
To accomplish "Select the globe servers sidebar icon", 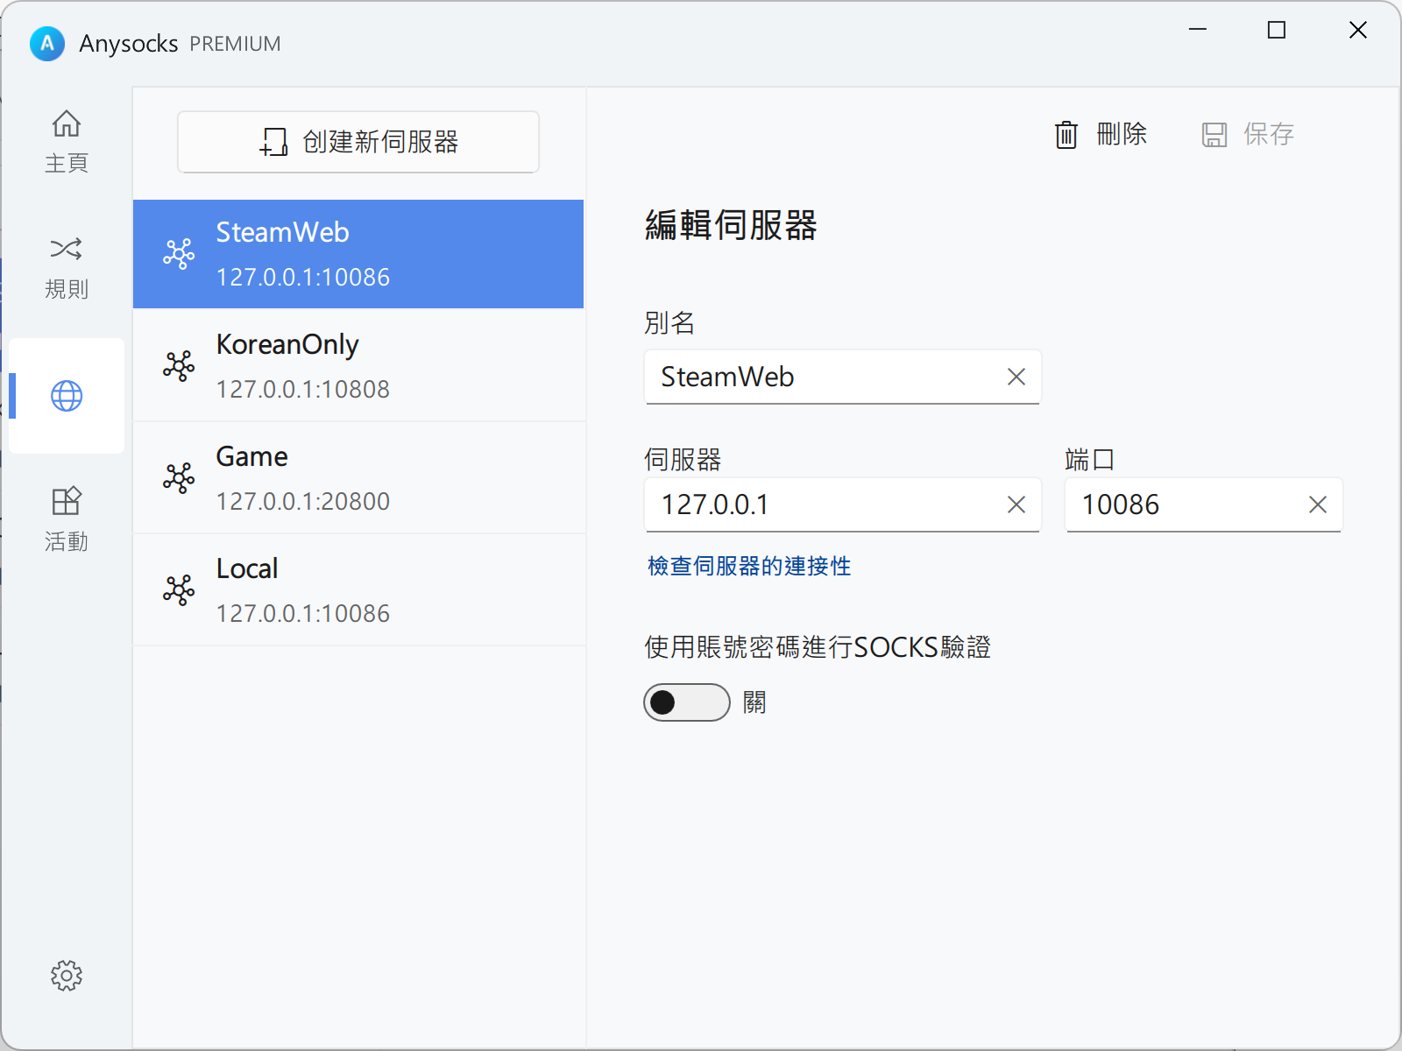I will (x=67, y=396).
